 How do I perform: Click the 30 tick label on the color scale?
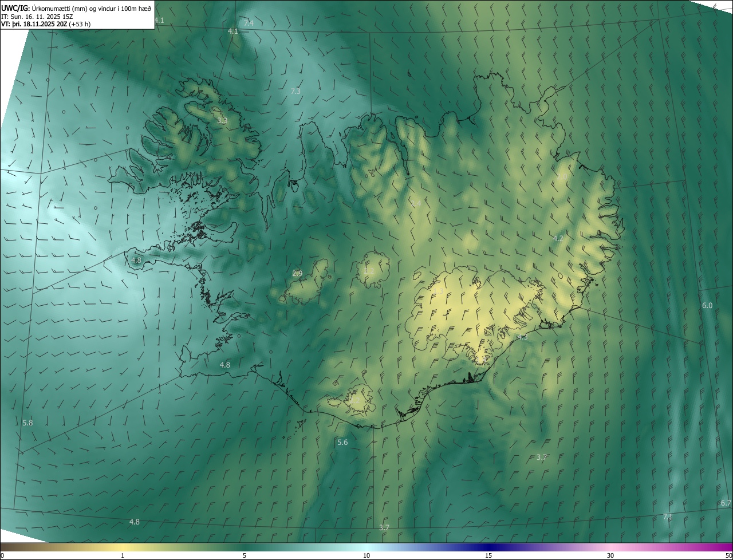point(610,555)
